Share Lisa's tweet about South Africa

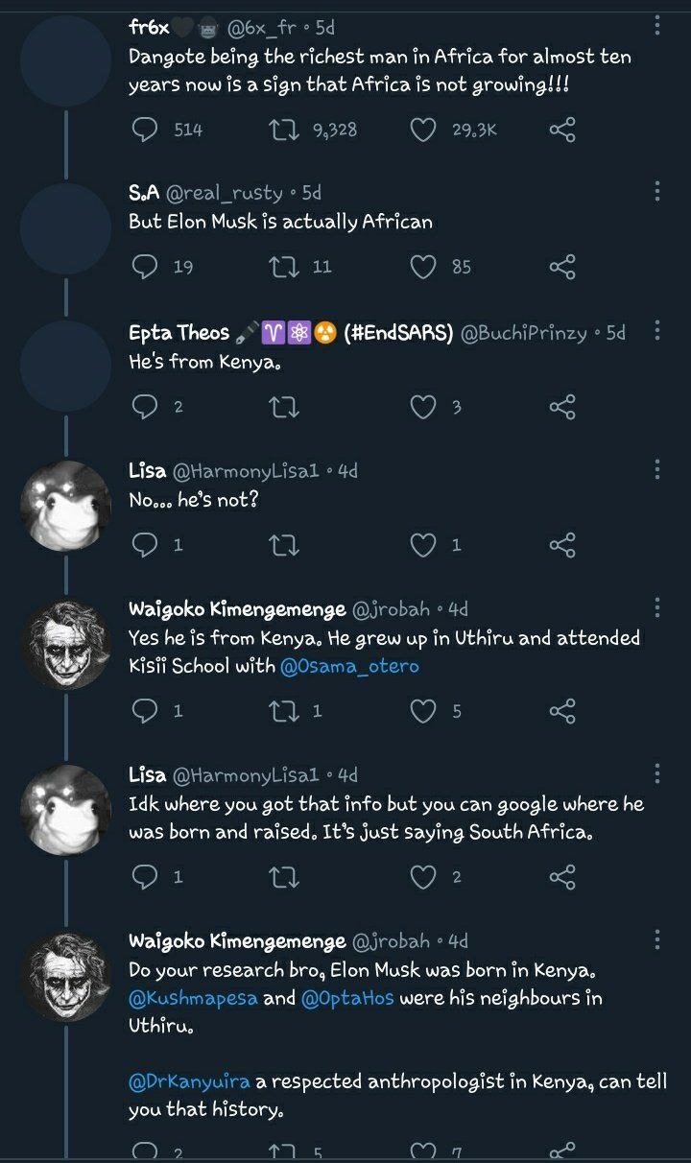click(x=562, y=877)
